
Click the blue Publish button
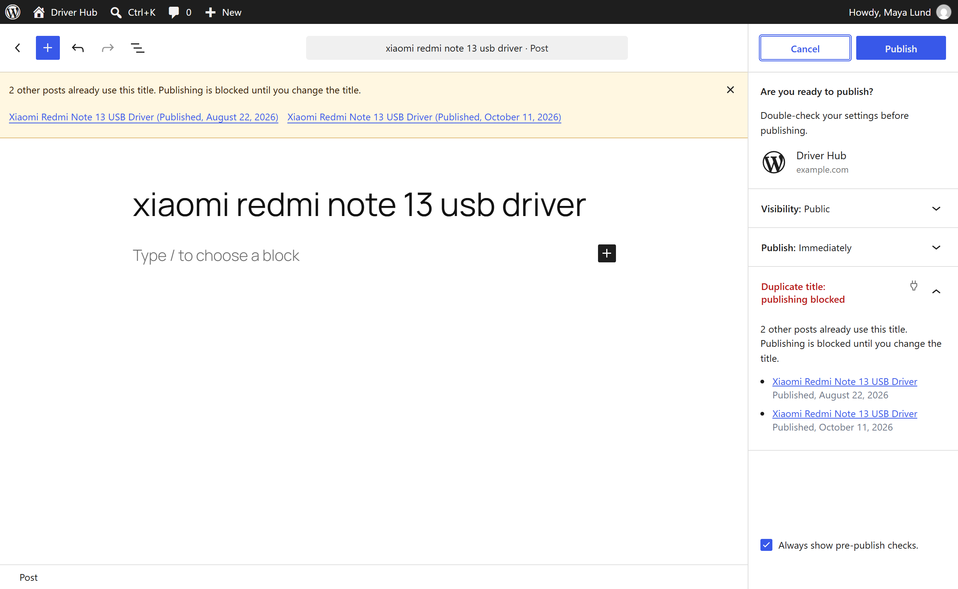pos(901,48)
